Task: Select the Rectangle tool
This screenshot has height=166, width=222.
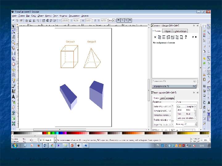Action: coord(14,53)
